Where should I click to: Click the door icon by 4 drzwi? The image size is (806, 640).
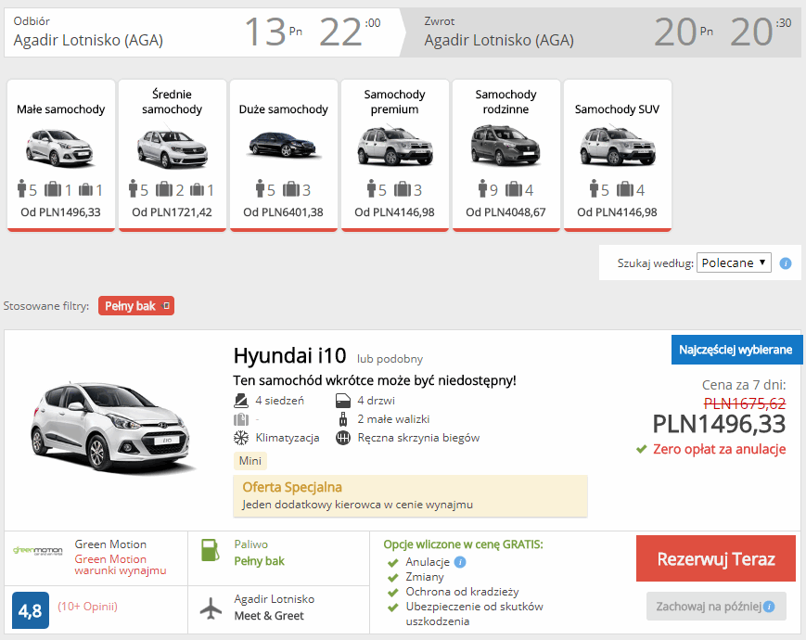coord(343,401)
